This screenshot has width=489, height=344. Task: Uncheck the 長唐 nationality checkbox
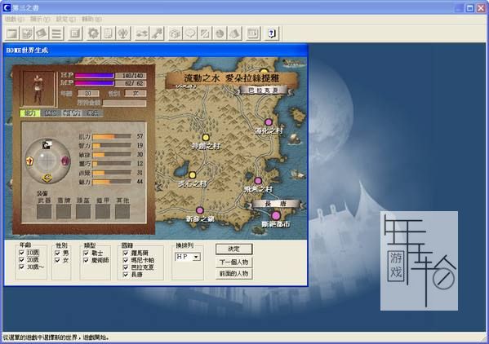(126, 275)
